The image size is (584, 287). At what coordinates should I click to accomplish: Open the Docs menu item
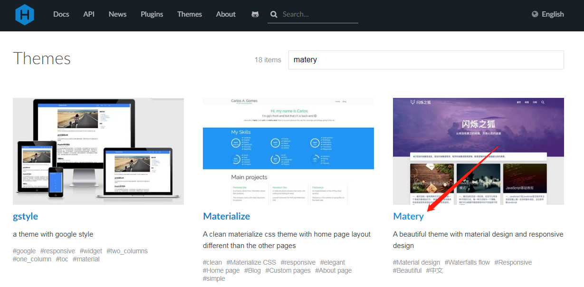(x=61, y=14)
